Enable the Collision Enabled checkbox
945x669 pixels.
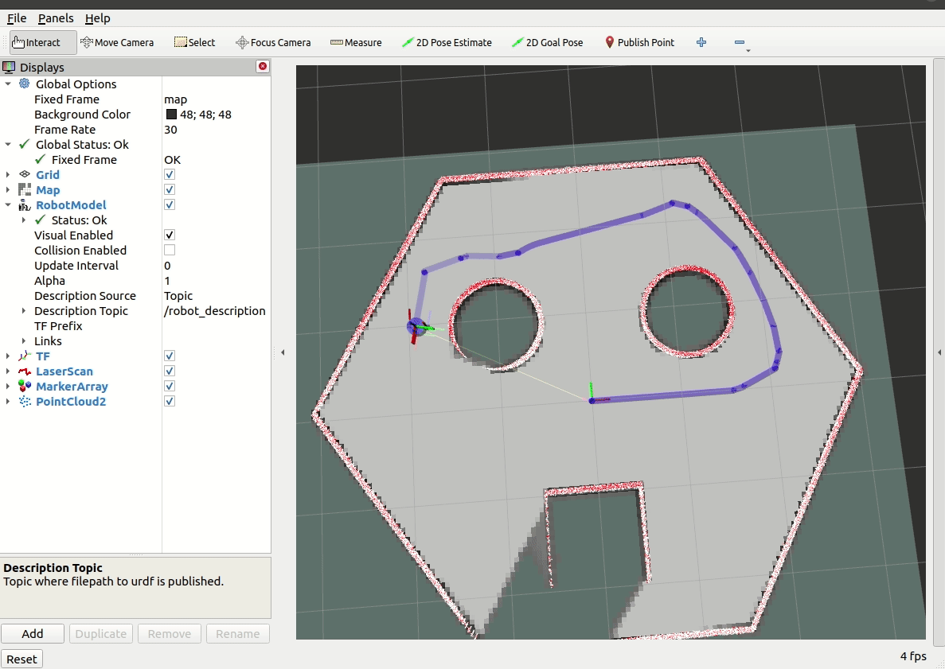[170, 251]
